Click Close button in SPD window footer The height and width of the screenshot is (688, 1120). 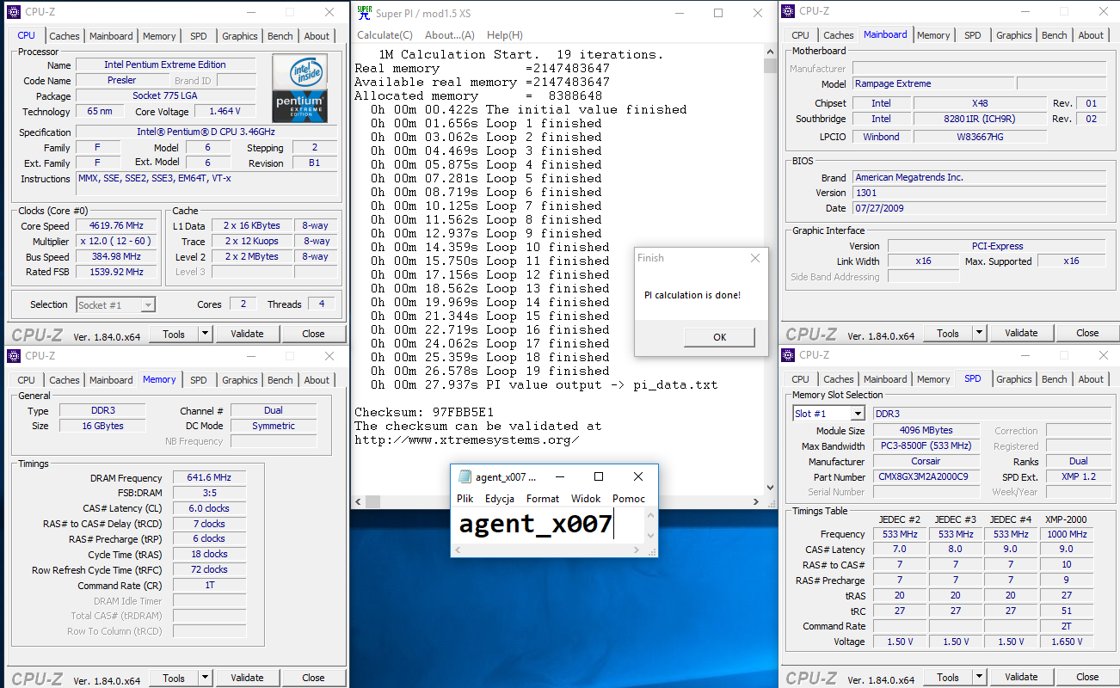pos(1087,677)
